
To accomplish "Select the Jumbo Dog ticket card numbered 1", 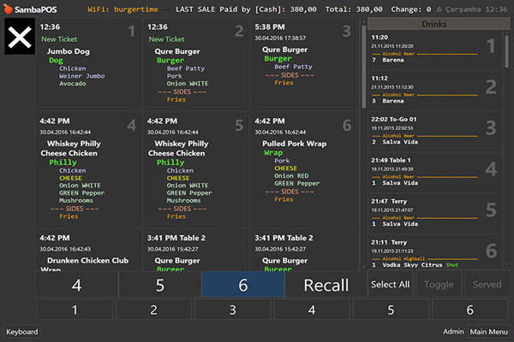I will (x=87, y=65).
